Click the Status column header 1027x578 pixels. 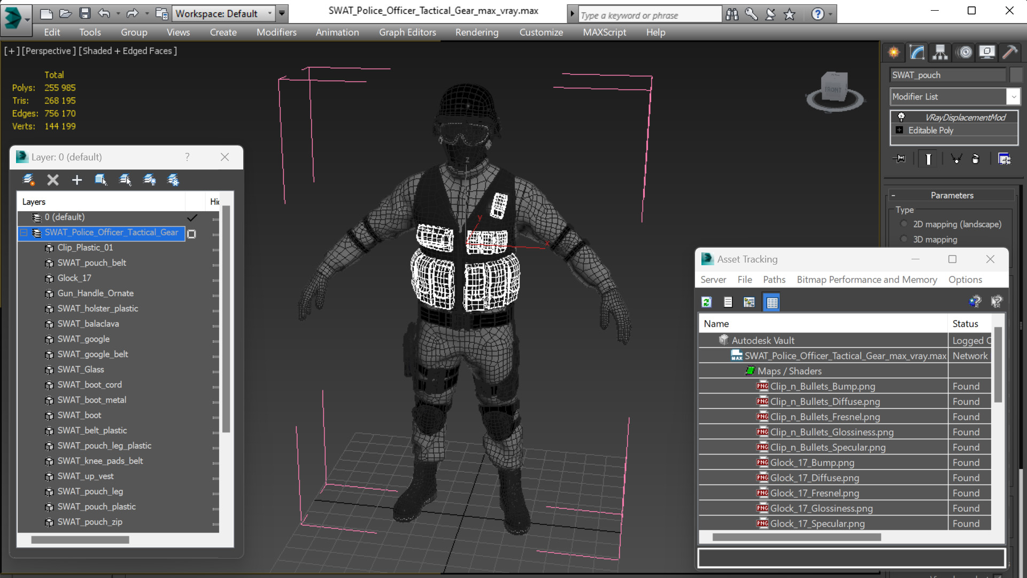969,323
